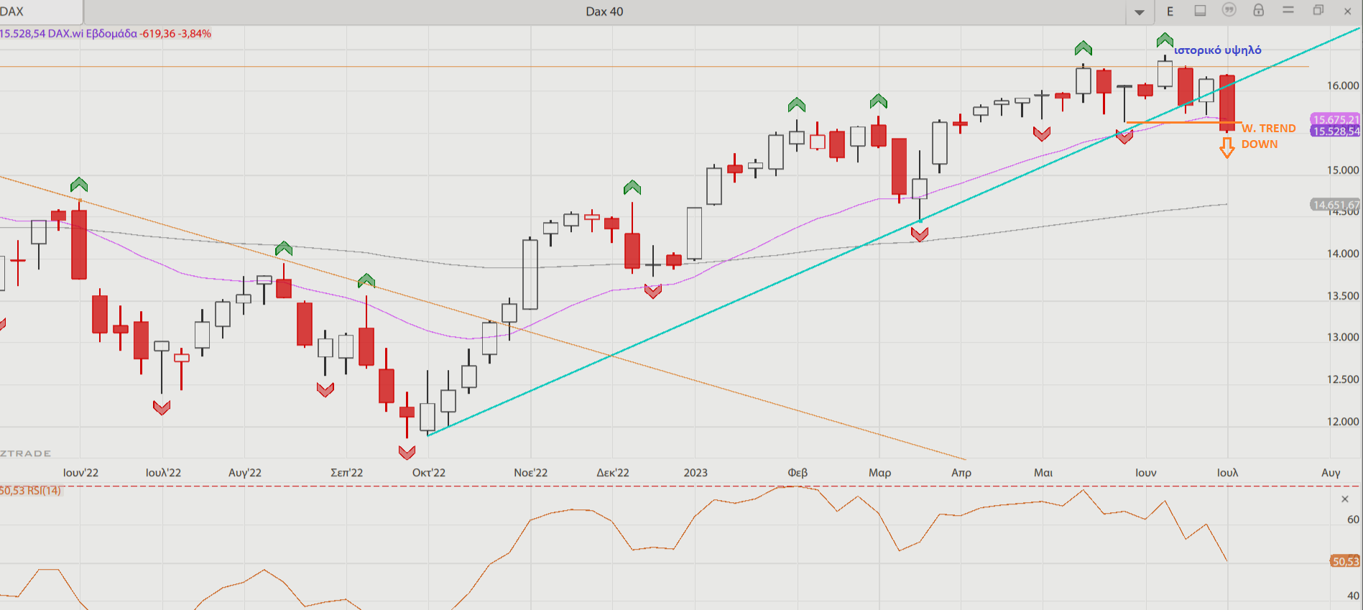Click the Dax 40 chart title
Image resolution: width=1363 pixels, height=610 pixels.
click(604, 11)
